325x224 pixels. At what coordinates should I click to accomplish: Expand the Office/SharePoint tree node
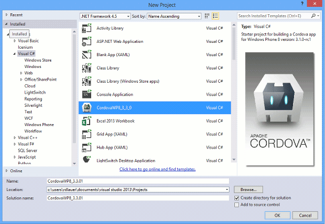21,79
